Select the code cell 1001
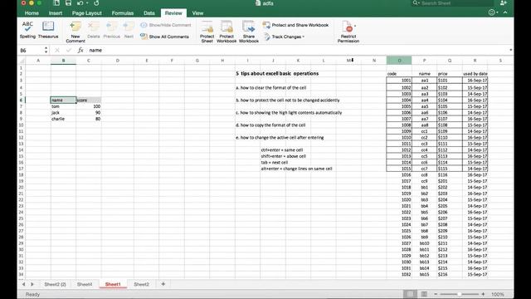 pyautogui.click(x=399, y=81)
